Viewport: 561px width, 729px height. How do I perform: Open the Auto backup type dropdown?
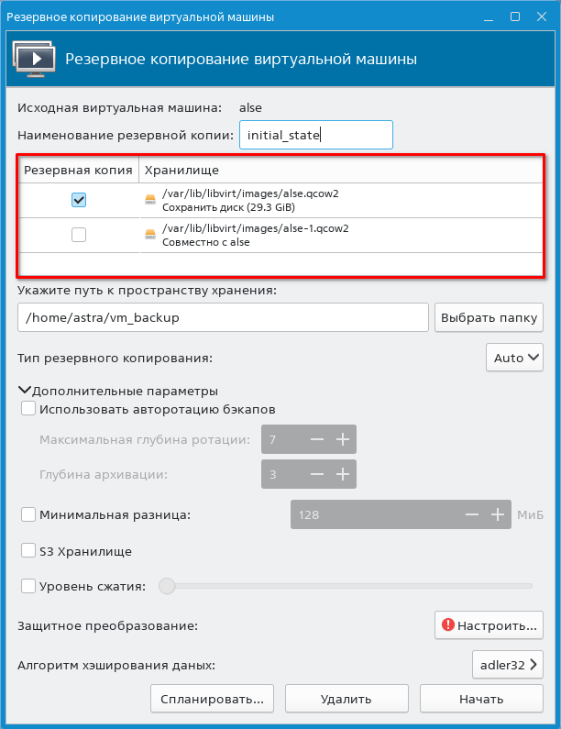(x=514, y=358)
